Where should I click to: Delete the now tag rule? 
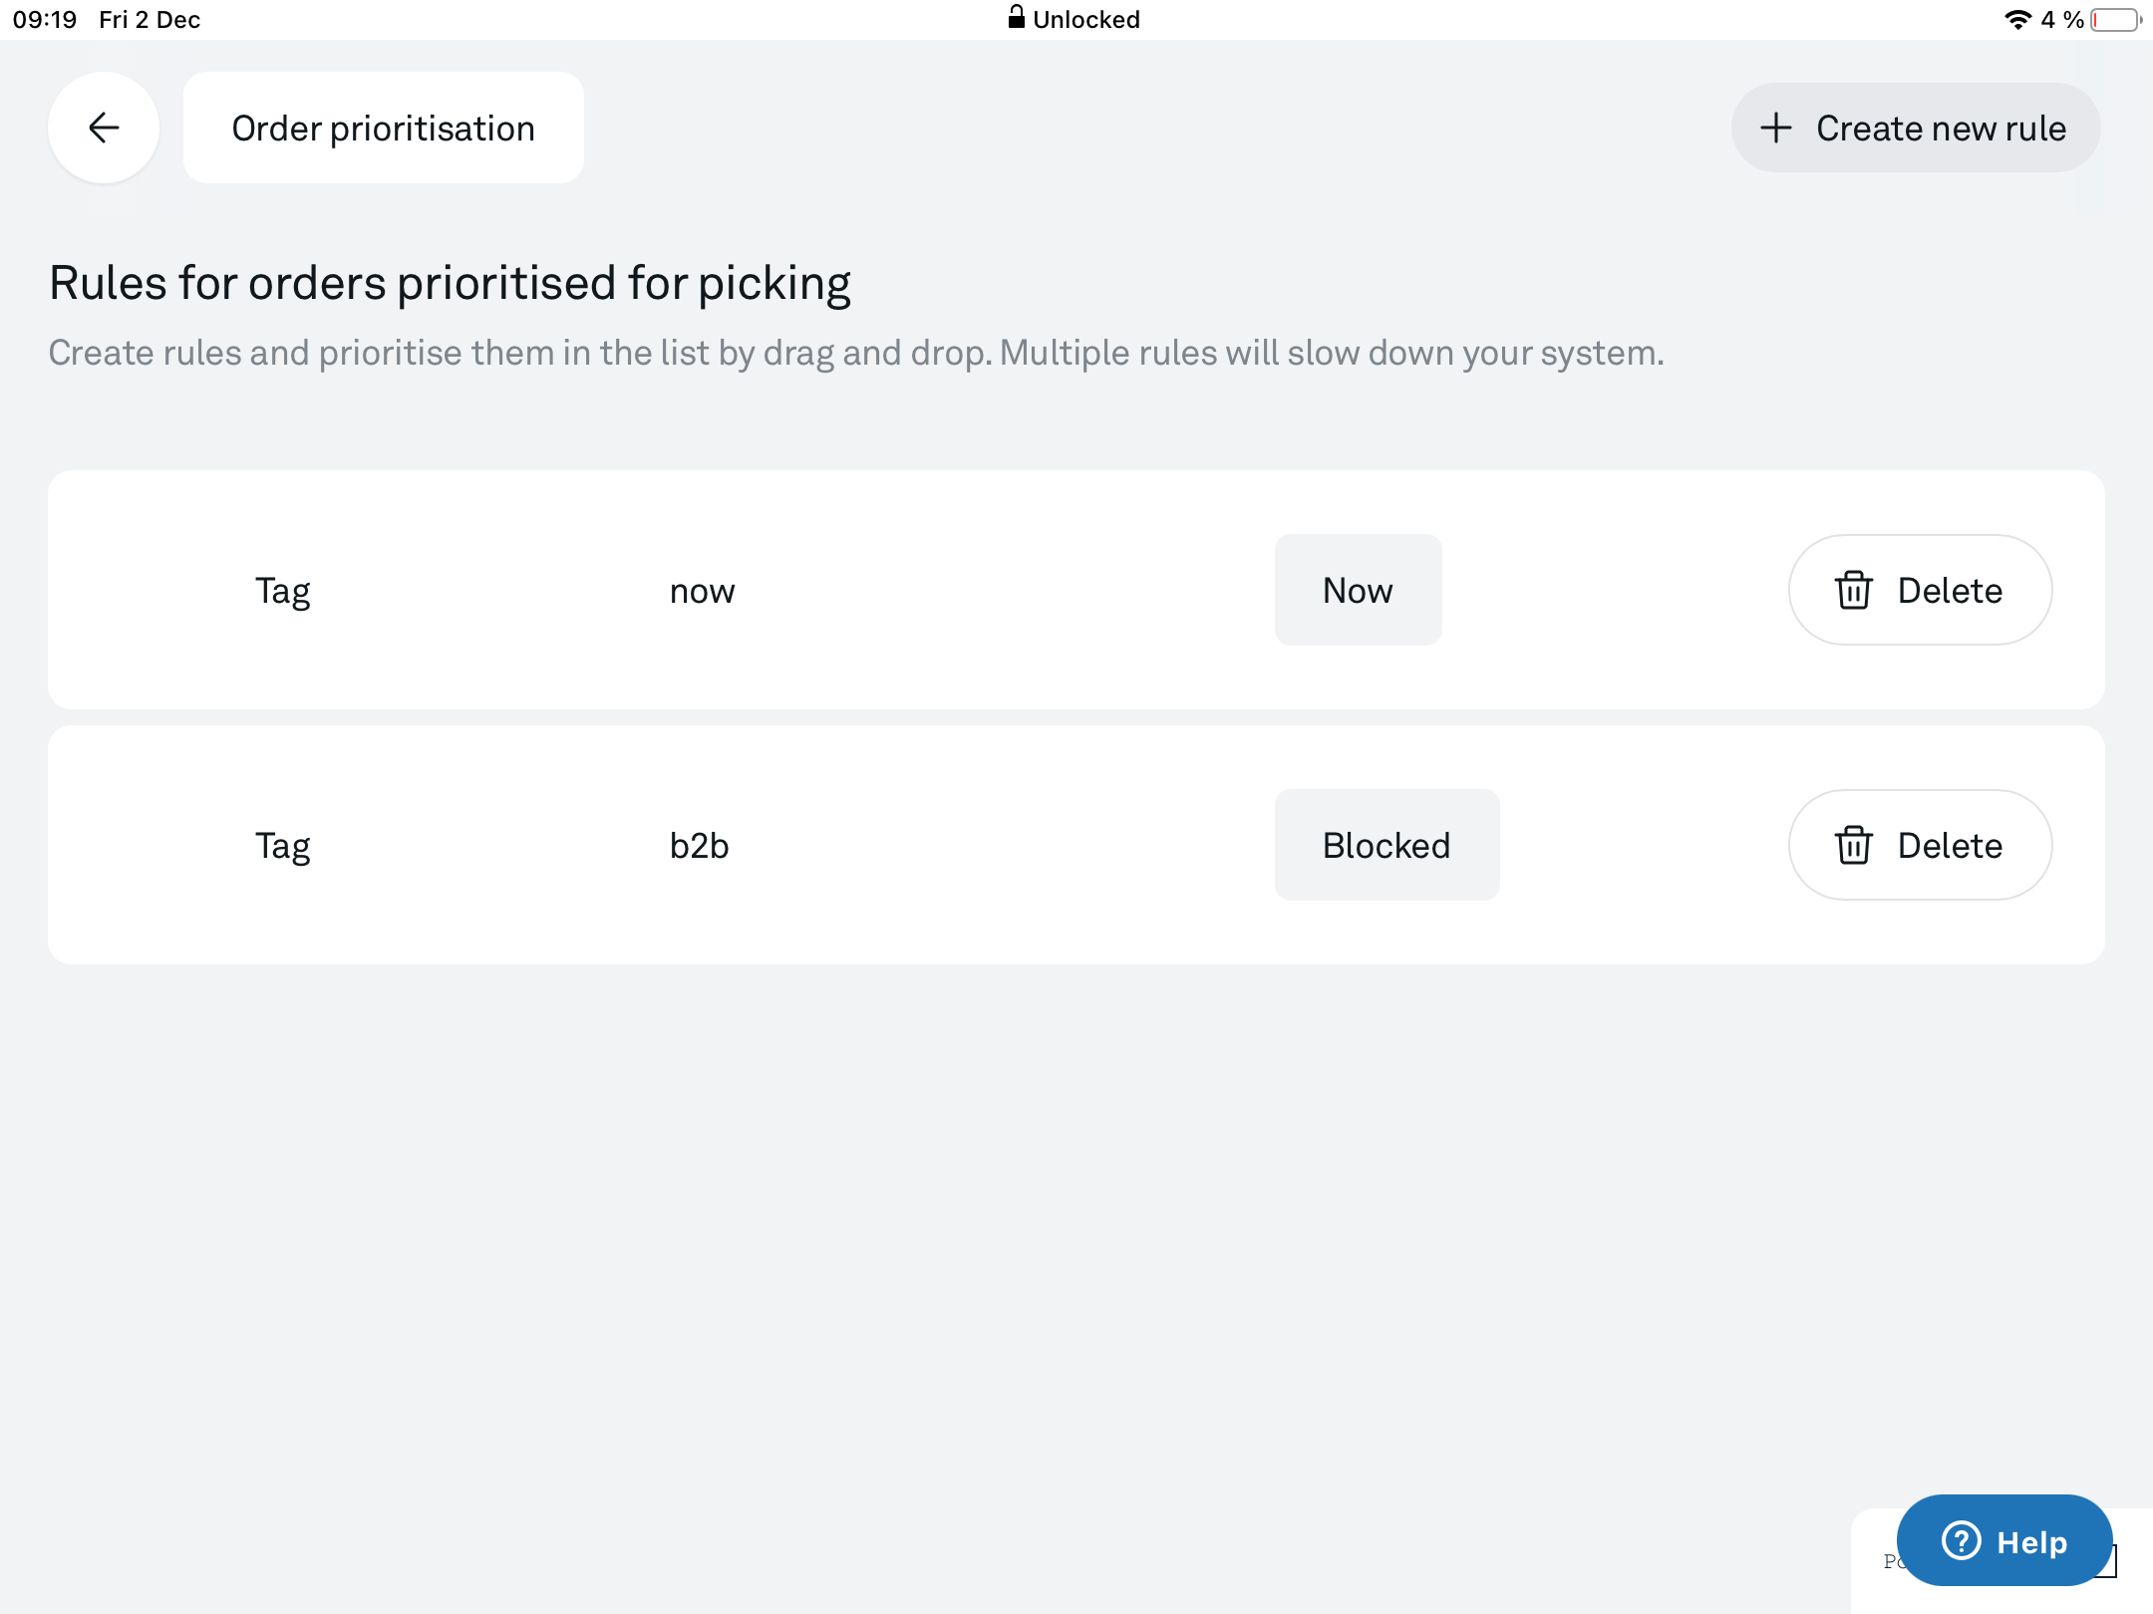tap(1920, 590)
